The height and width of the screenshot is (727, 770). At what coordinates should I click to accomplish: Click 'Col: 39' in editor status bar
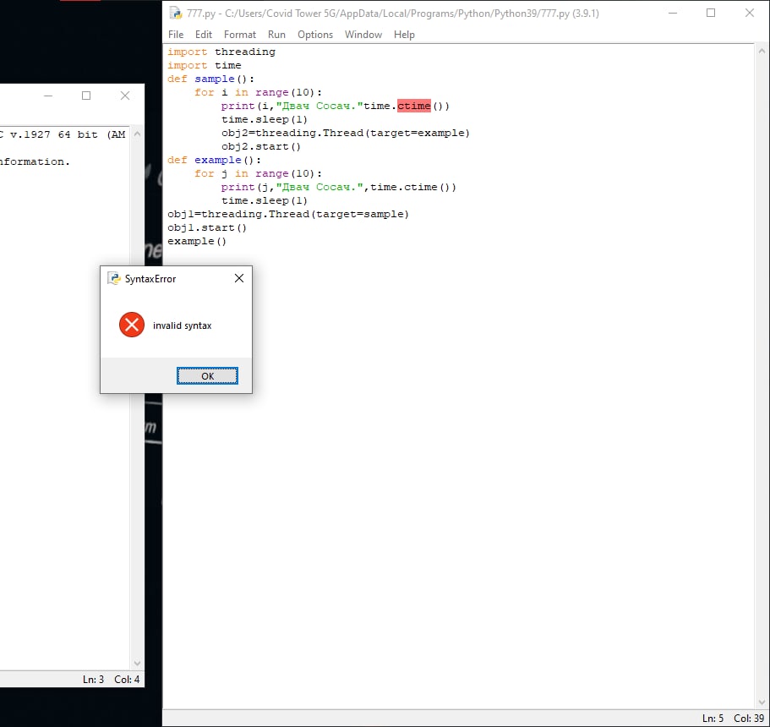[x=749, y=719]
